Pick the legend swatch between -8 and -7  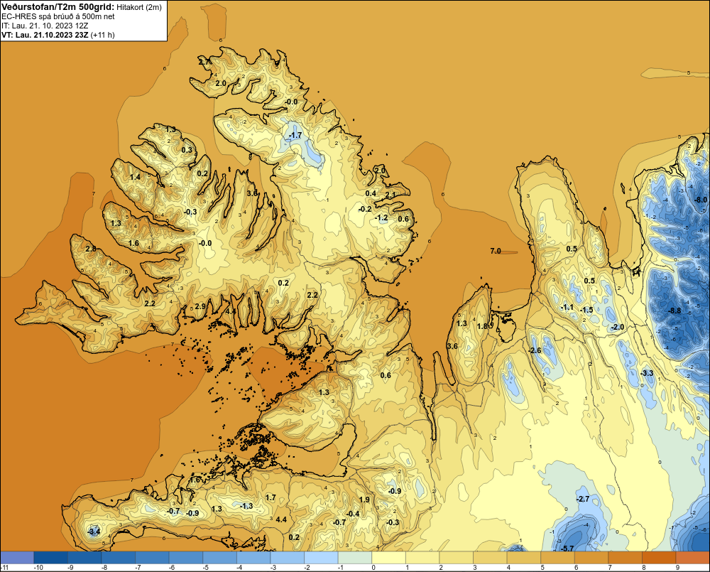(x=118, y=558)
